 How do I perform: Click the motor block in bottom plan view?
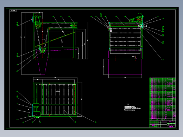(37, 114)
